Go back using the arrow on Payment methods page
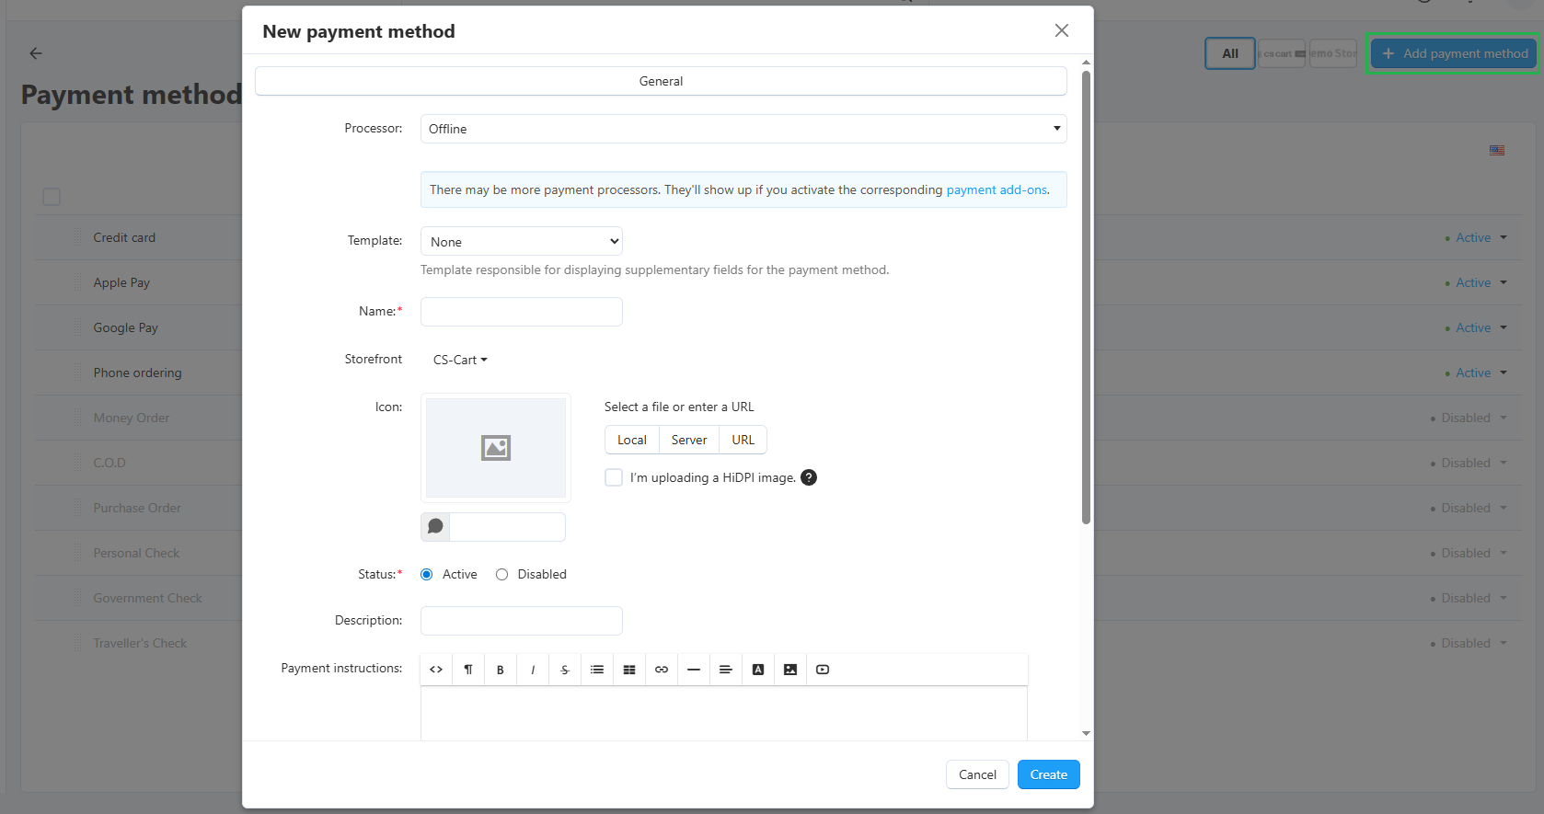The height and width of the screenshot is (814, 1544). pos(36,53)
